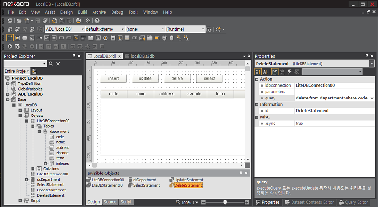Open the [Runtime] dropdown
Screen dimensions: 378x207
(203, 29)
